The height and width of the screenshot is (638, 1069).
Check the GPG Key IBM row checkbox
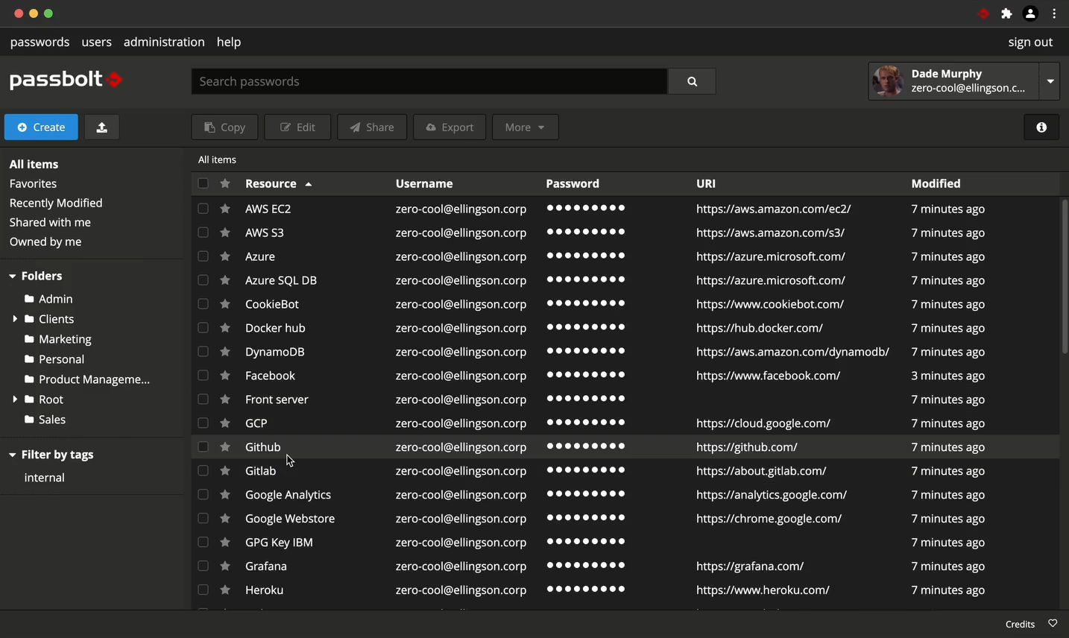(x=203, y=543)
